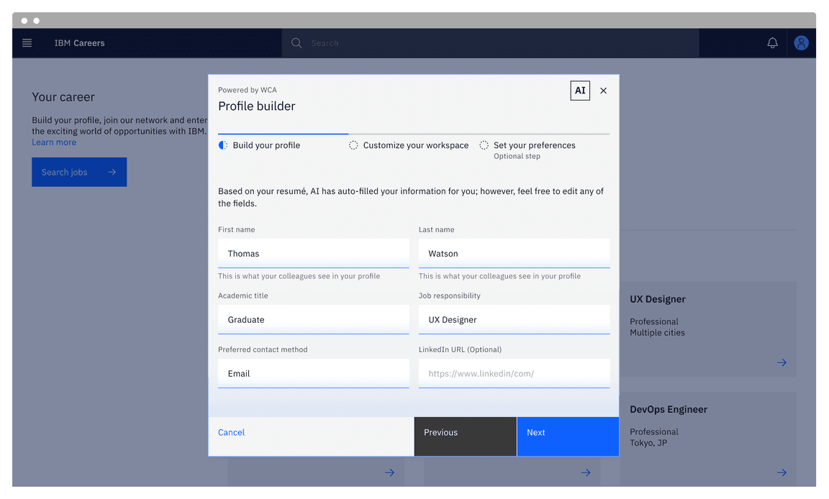Click the progress bar under Build your profile
The height and width of the screenshot is (499, 829).
click(282, 133)
